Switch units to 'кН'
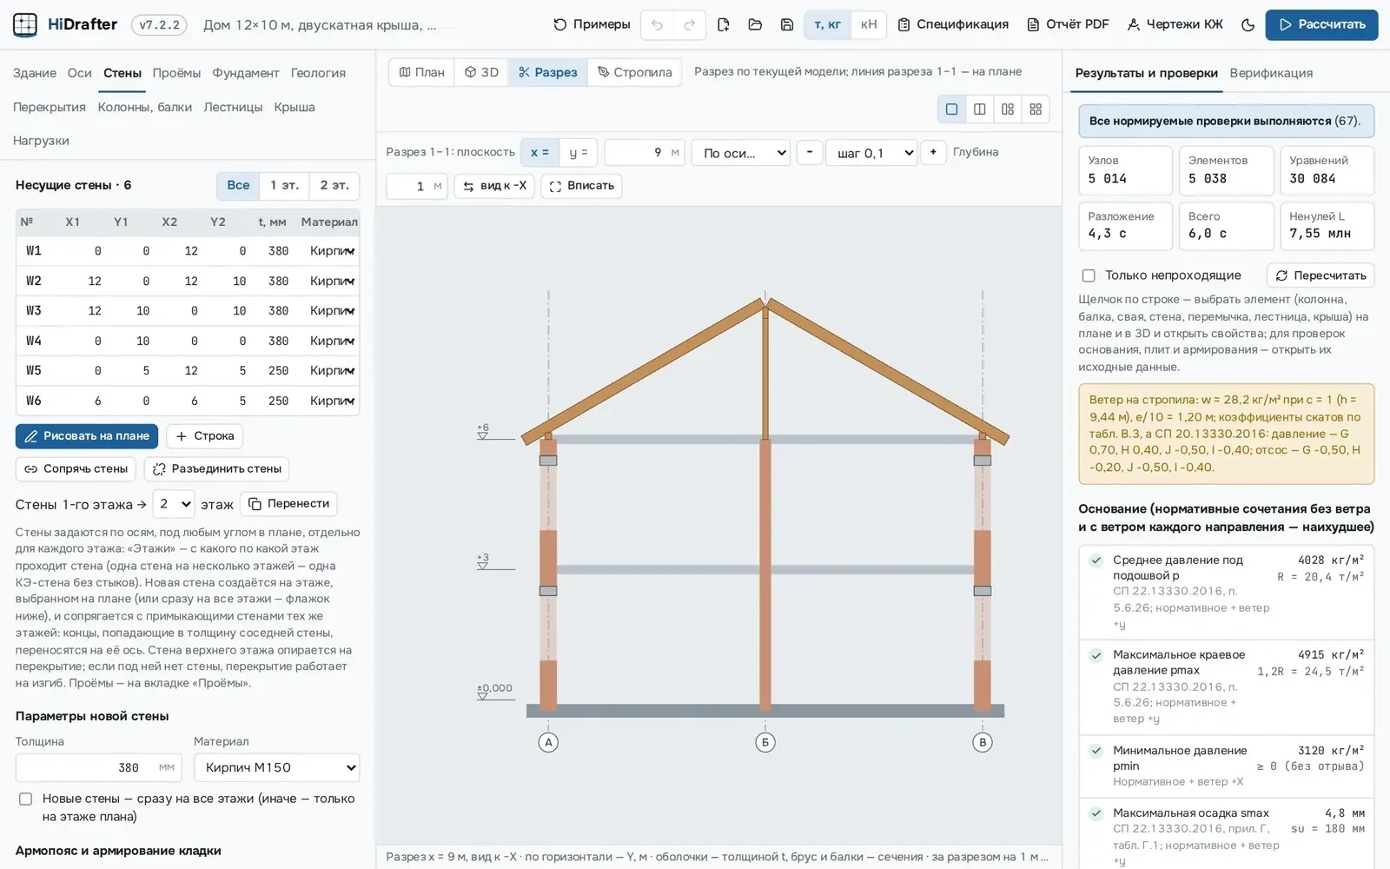The image size is (1390, 869). point(869,24)
